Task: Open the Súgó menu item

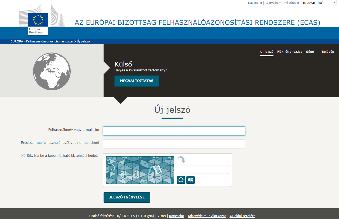Action: coord(310,52)
